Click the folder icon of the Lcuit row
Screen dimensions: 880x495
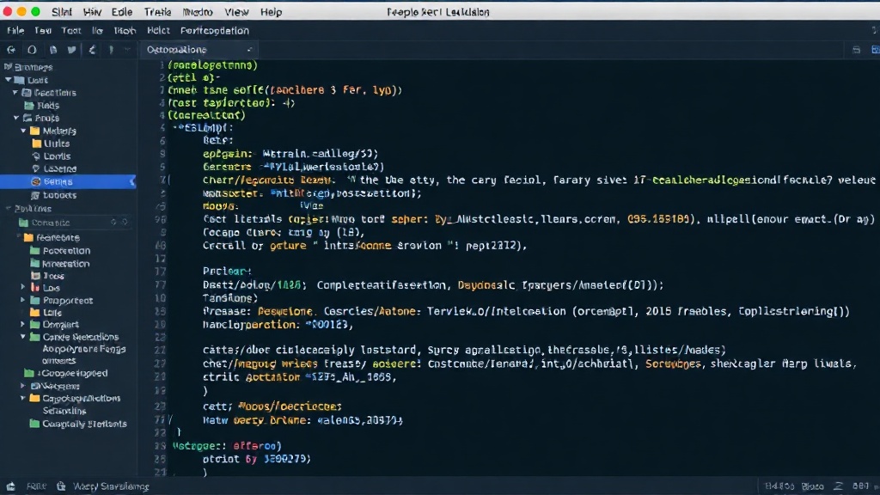20,80
